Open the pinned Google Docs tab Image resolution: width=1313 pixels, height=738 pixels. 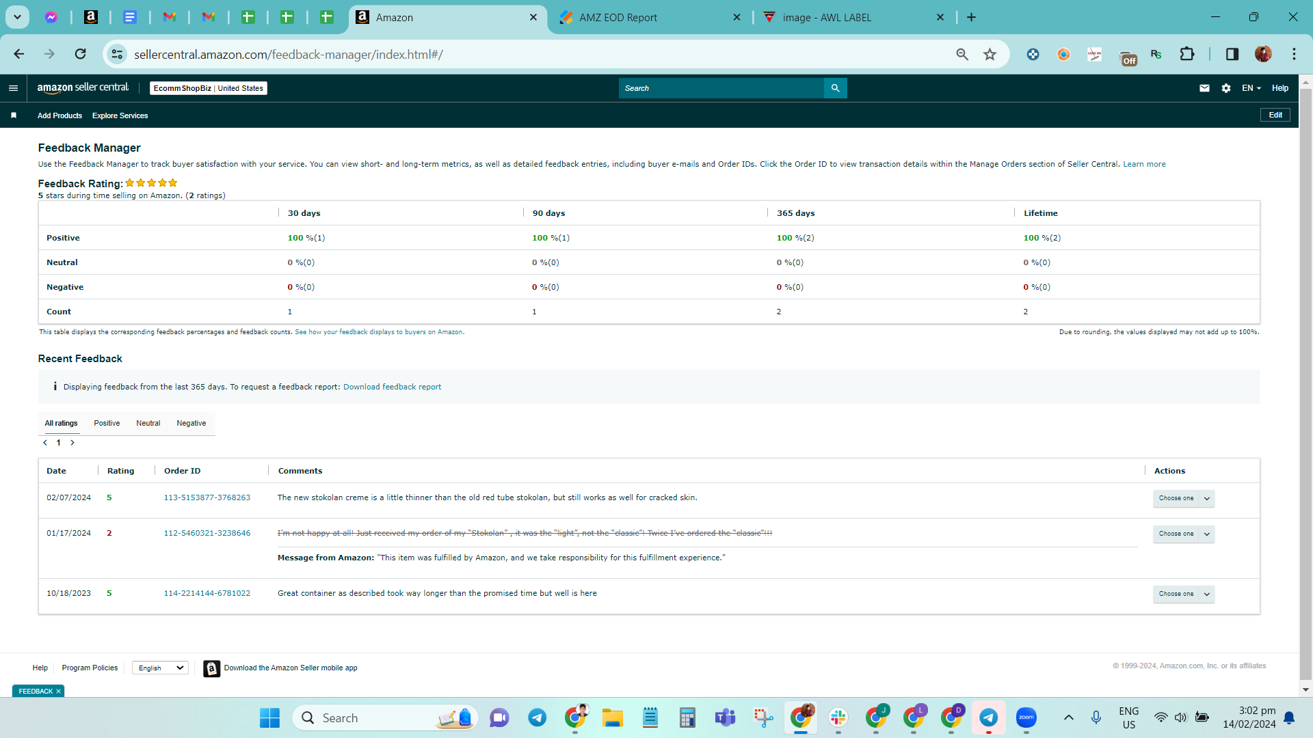[x=130, y=17]
